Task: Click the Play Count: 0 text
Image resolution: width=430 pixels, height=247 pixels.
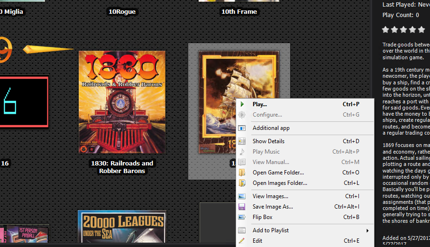Action: point(401,15)
